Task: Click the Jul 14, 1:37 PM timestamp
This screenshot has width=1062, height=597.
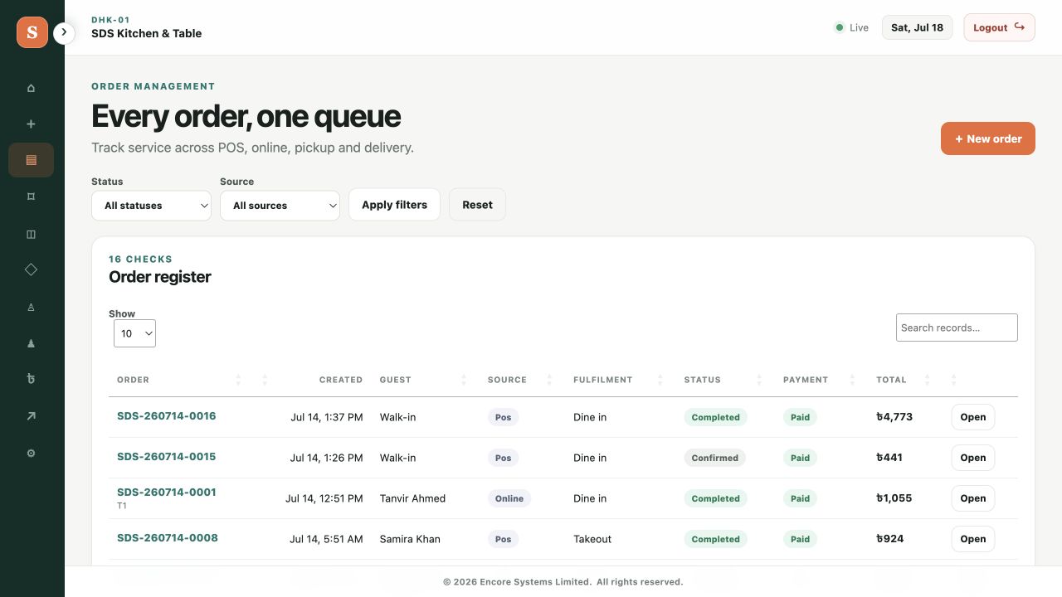Action: point(327,417)
